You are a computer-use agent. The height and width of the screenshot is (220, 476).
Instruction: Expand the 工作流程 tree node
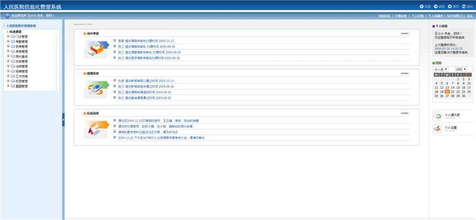click(x=8, y=76)
